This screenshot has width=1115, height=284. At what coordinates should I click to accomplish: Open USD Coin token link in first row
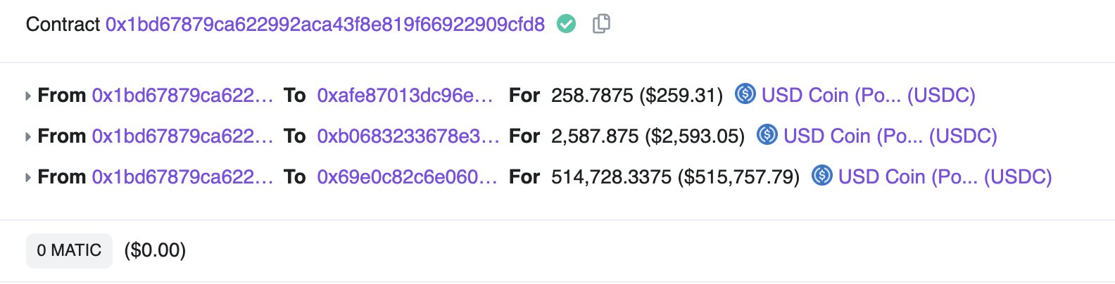click(x=868, y=95)
